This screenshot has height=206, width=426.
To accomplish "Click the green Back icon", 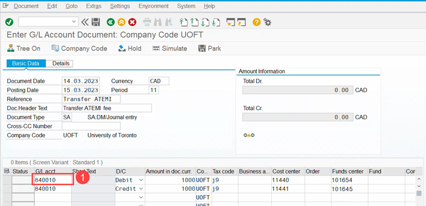I will coord(110,22).
